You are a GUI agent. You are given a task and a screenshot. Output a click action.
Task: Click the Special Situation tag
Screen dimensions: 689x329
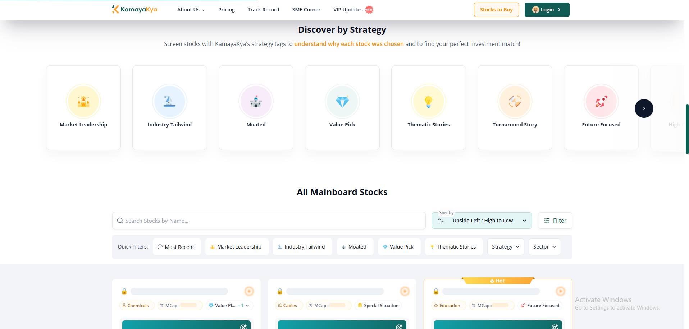[x=378, y=306]
